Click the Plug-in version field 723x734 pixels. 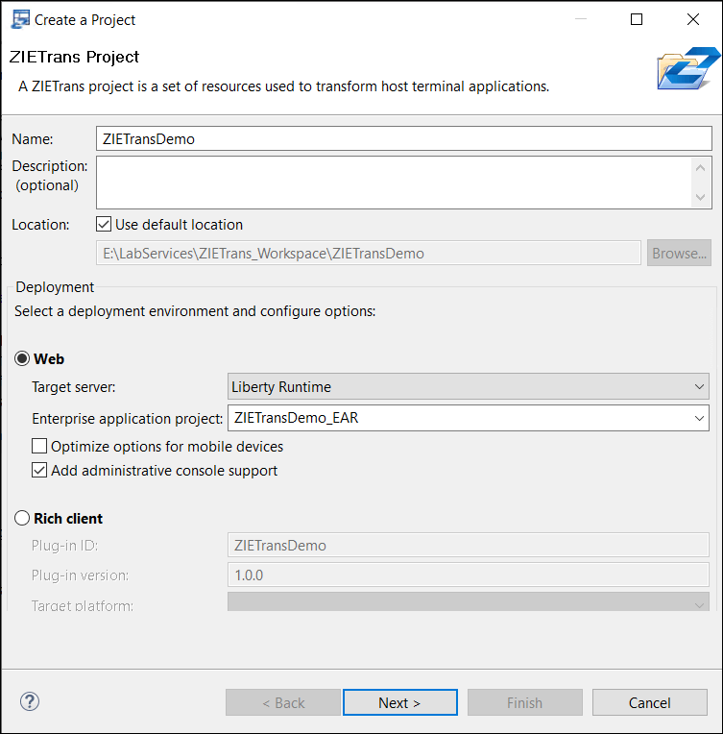pos(469,575)
